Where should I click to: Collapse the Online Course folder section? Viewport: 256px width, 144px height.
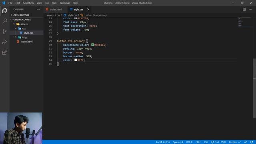pos(26,20)
